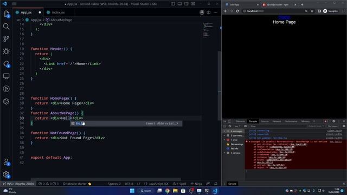The height and width of the screenshot is (195, 347).
Task: Open the Chrome three-dot menu
Action: coord(343,11)
